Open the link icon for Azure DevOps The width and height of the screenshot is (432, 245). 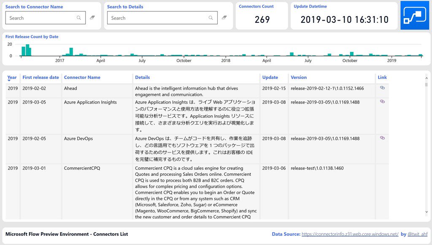pyautogui.click(x=382, y=138)
